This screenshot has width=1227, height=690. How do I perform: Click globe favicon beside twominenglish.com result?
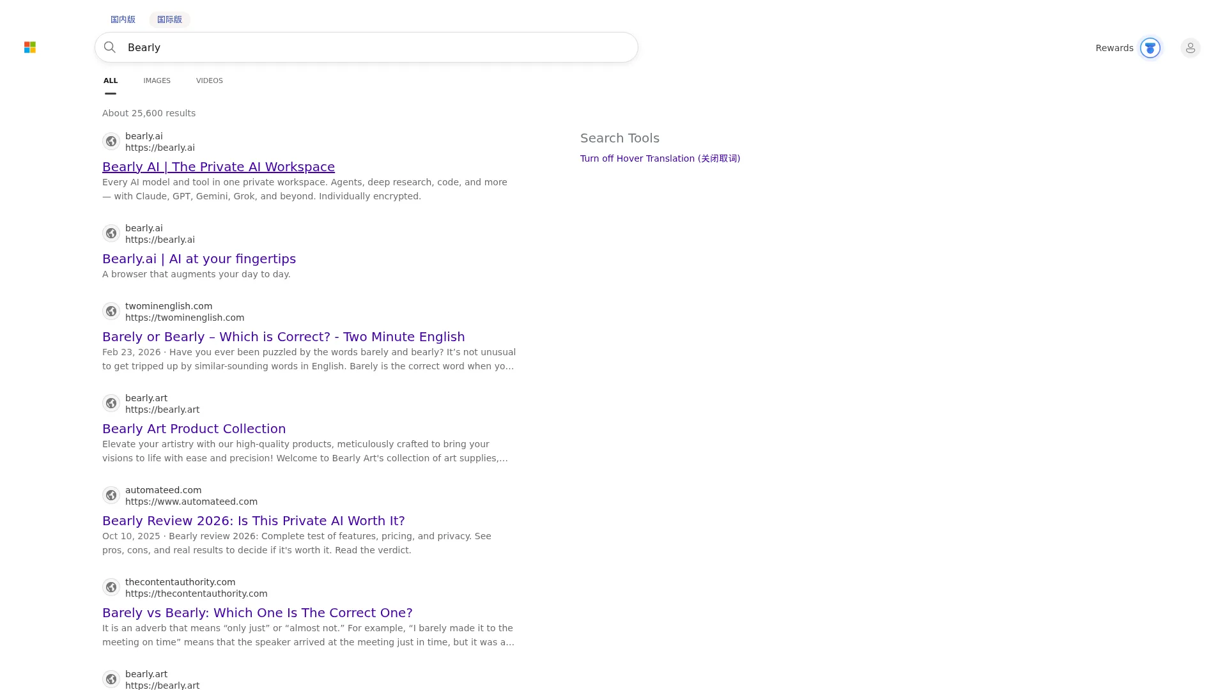coord(111,311)
